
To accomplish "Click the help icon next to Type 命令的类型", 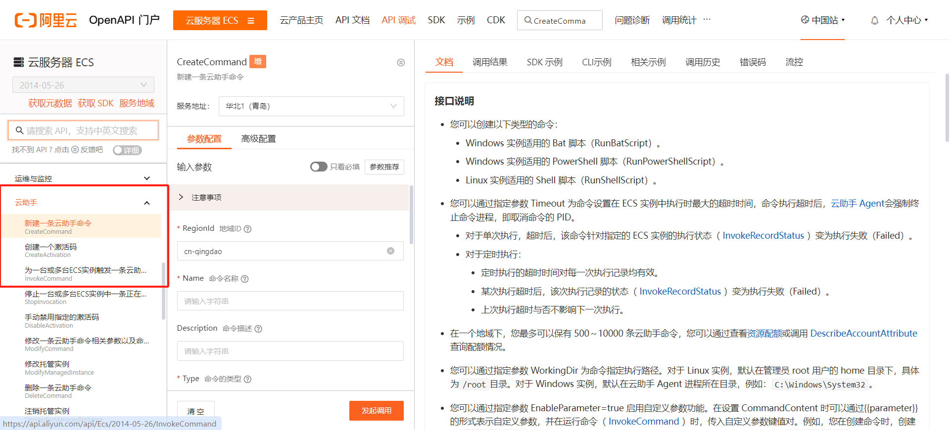I will click(x=248, y=379).
